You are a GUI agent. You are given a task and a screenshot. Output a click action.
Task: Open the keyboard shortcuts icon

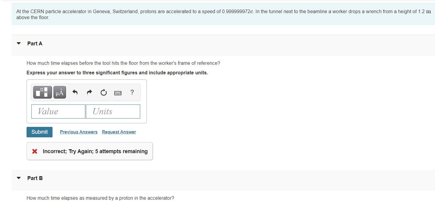(118, 93)
